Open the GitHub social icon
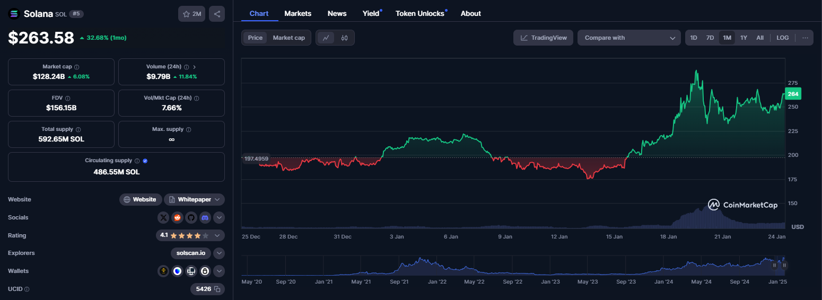The height and width of the screenshot is (300, 822). click(191, 217)
